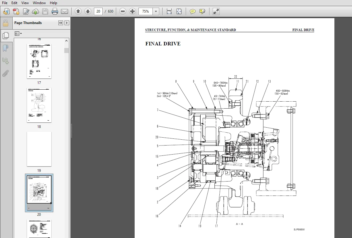Select page 17 thumbnail
Viewport: 352px width, 238px height.
(x=39, y=61)
